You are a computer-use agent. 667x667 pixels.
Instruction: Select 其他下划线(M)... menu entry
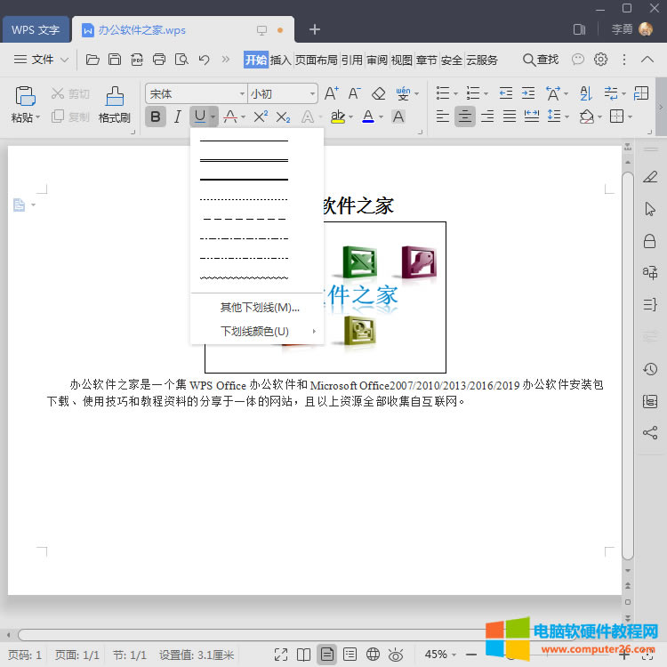click(x=259, y=308)
